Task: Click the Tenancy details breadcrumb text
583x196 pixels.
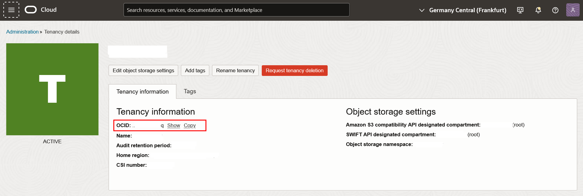Action: coord(62,32)
